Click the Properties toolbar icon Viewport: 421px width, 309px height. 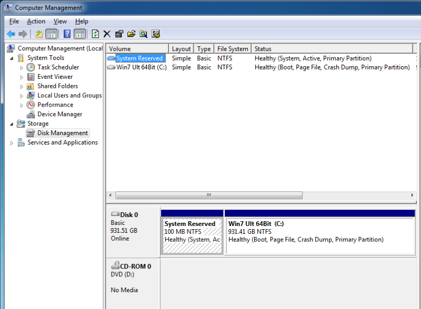coord(119,34)
